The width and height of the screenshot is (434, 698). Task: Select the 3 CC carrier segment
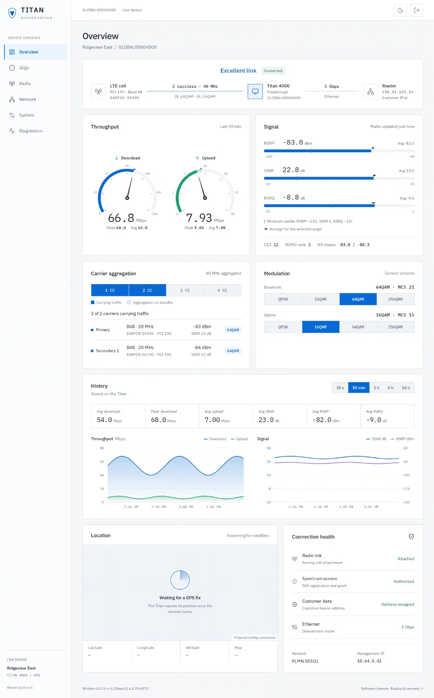coord(185,290)
